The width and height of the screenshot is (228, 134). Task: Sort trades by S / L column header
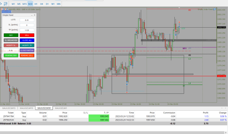[x=85, y=113]
